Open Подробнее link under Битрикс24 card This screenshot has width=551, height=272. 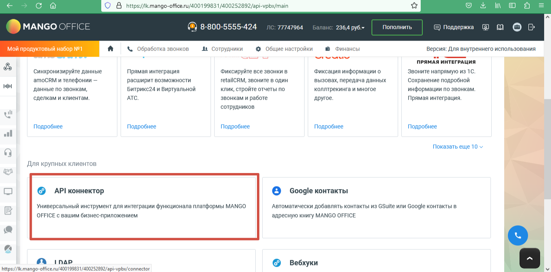(142, 126)
